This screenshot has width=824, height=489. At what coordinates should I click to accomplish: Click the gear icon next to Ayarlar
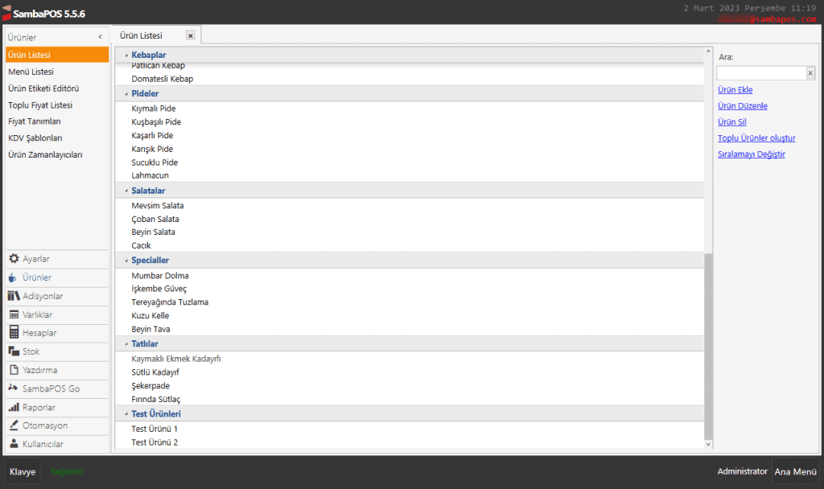coord(14,259)
